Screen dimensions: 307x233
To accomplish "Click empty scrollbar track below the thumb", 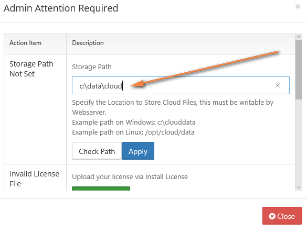I will [299, 142].
